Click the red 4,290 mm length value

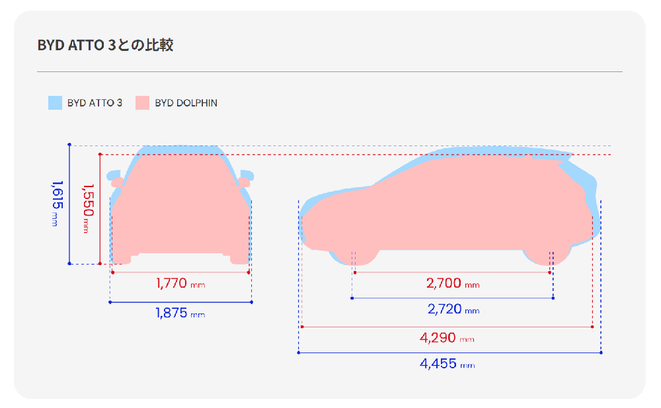coord(447,338)
